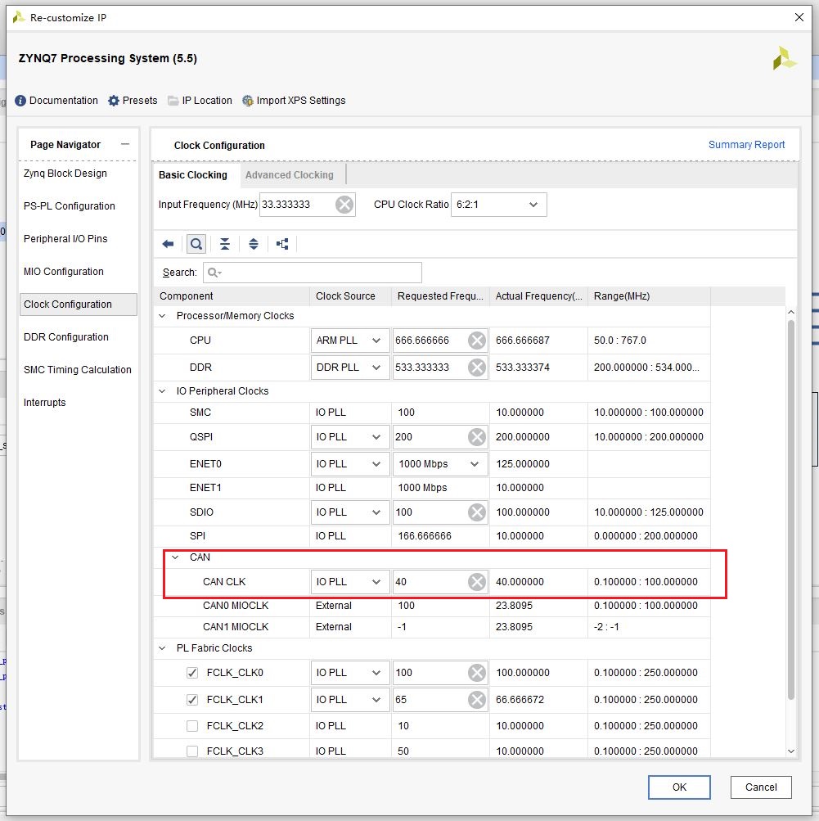This screenshot has width=819, height=821.
Task: Switch to the Advanced Clocking tab
Action: [290, 175]
